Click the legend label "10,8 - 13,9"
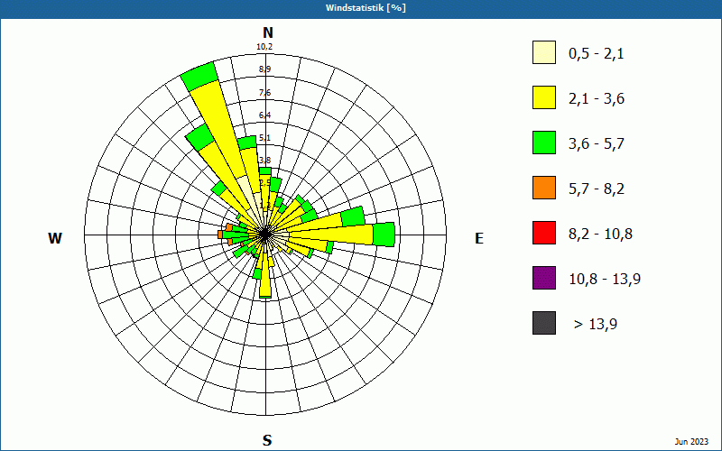The height and width of the screenshot is (451, 722). pos(605,280)
